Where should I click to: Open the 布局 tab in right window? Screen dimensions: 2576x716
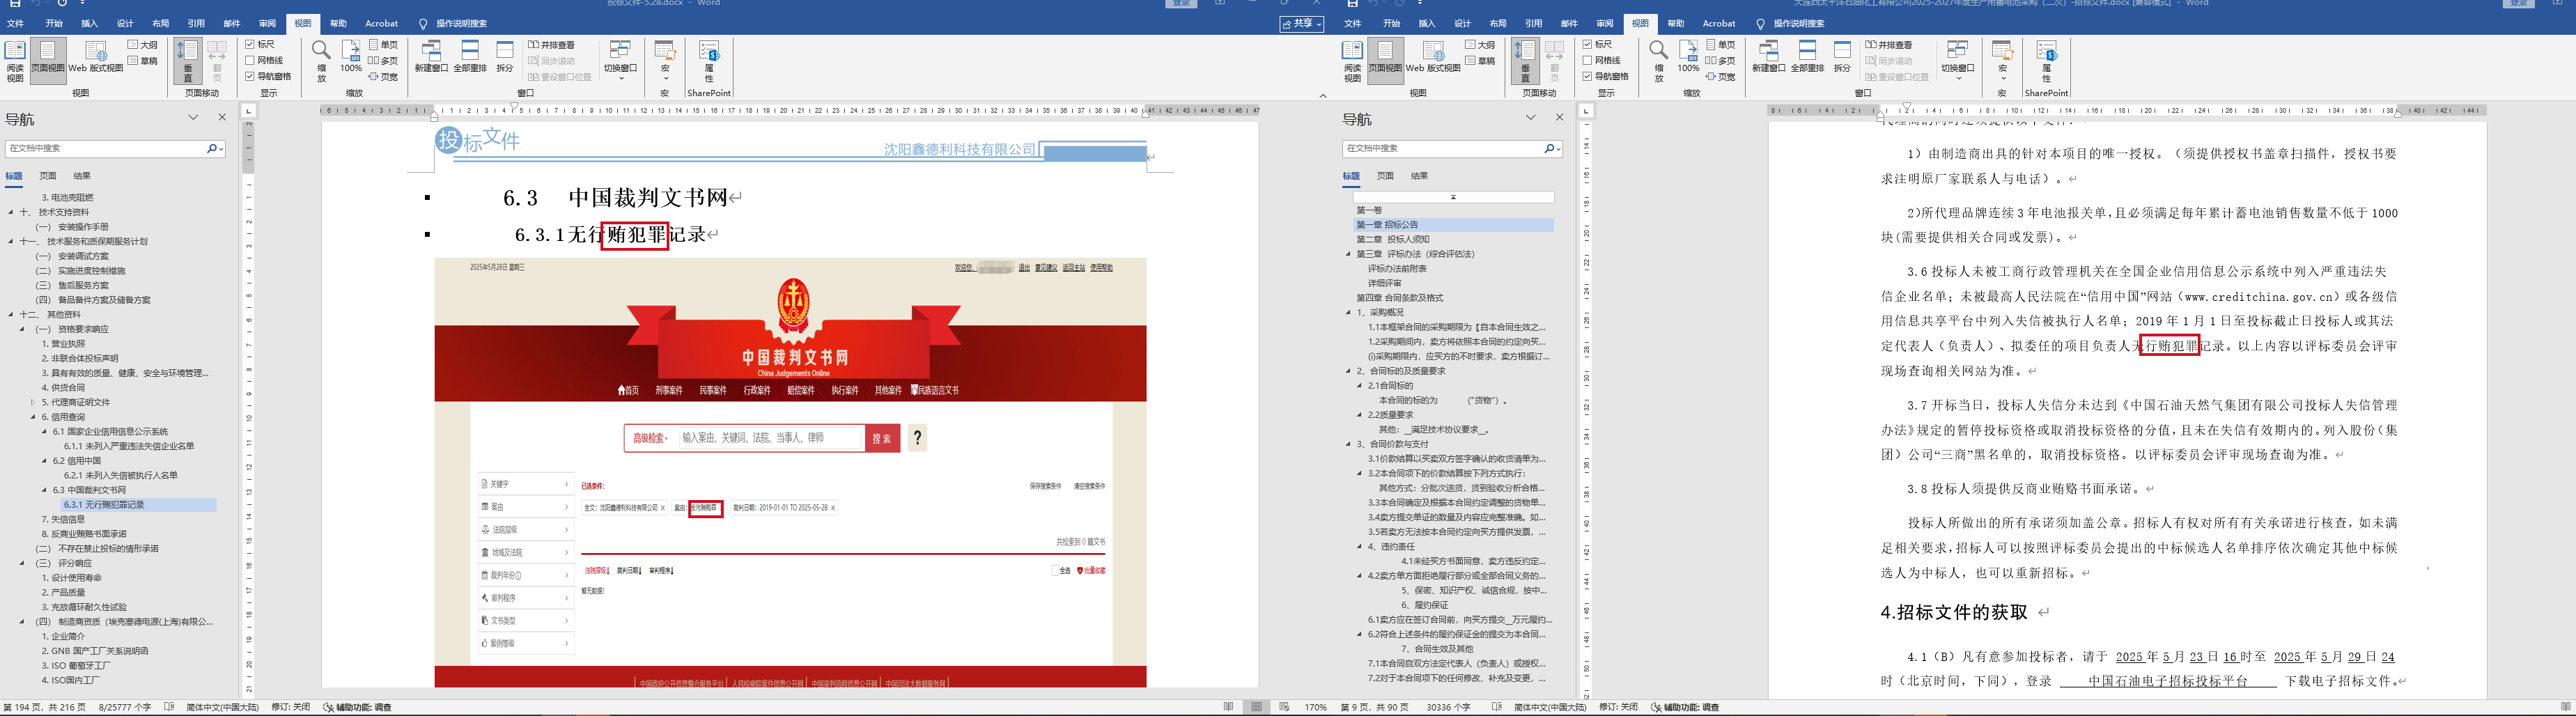click(x=1497, y=23)
